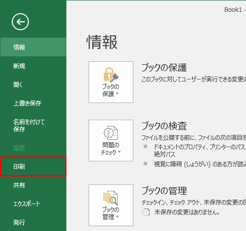Click the Book1 title text
Viewport: 246px width, 231px height.
coord(233,10)
